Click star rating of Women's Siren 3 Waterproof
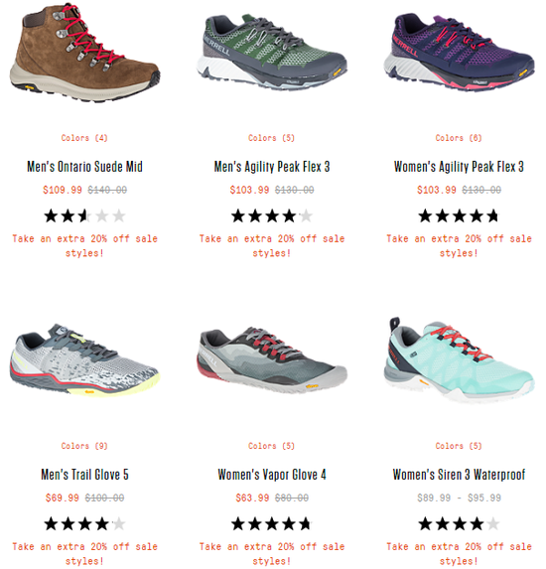Viewport: 546px width, 569px height. 459,523
